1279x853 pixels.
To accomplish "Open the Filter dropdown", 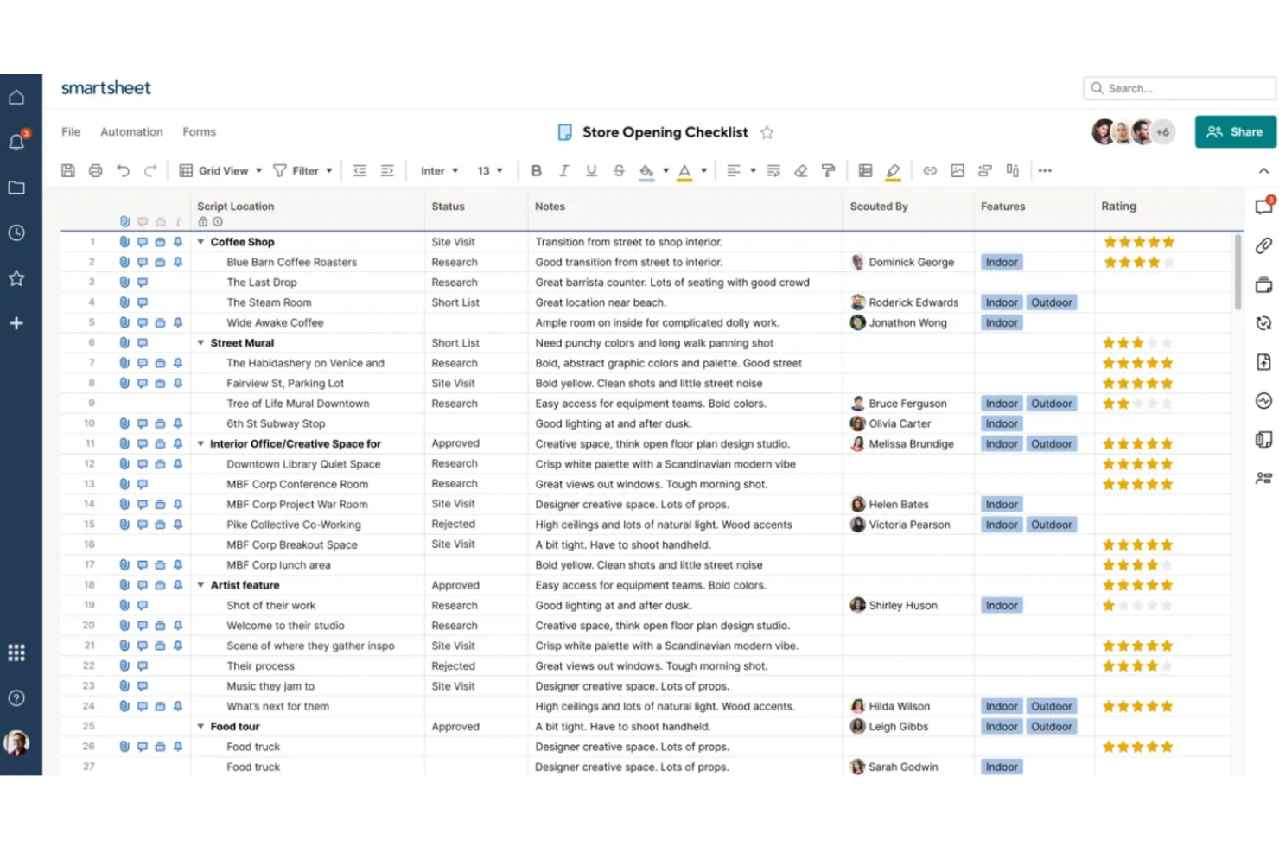I will (x=303, y=171).
